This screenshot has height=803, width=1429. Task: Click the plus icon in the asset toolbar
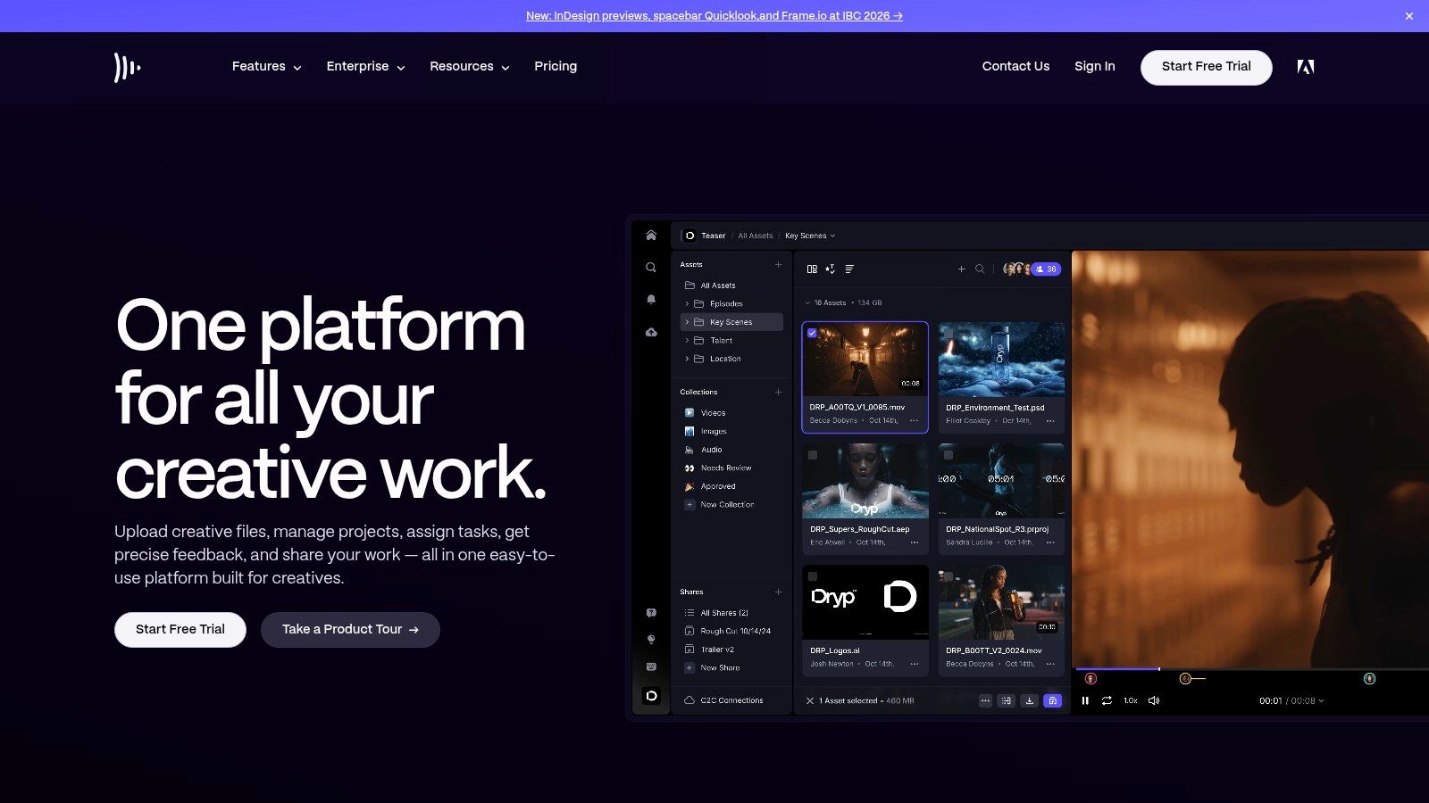tap(962, 269)
